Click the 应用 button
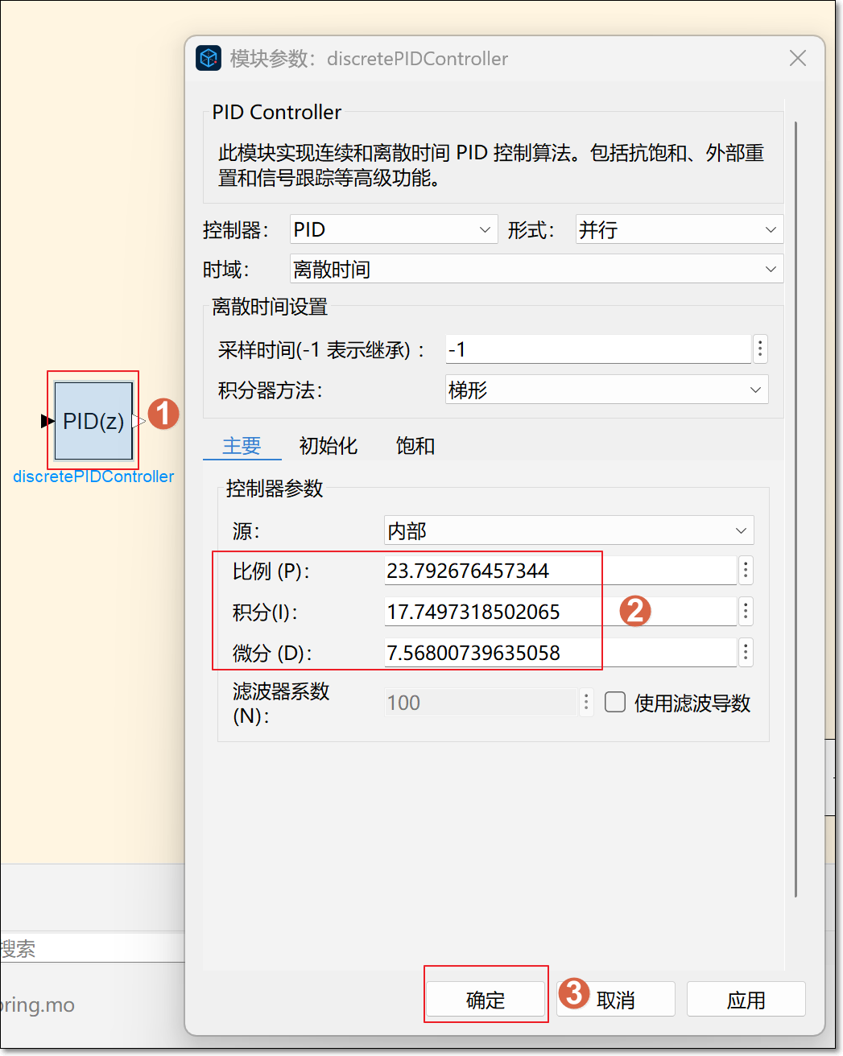Image resolution: width=843 pixels, height=1056 pixels. click(746, 1000)
